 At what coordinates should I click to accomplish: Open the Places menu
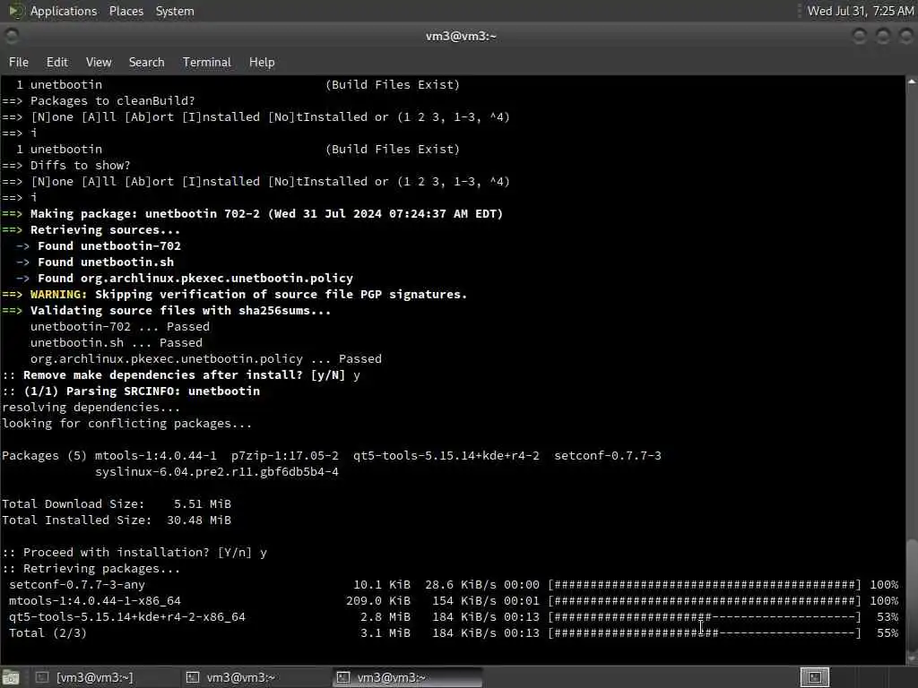[126, 11]
